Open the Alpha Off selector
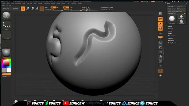This screenshot has height=106, width=189. pos(6,35)
